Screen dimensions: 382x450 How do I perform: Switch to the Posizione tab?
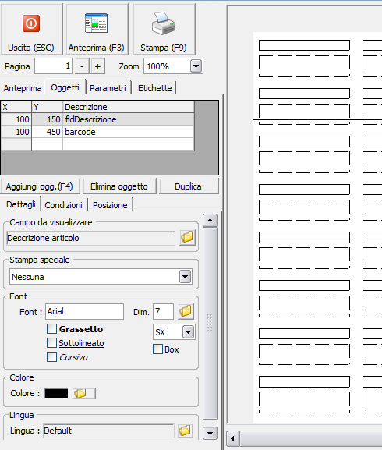click(x=110, y=205)
